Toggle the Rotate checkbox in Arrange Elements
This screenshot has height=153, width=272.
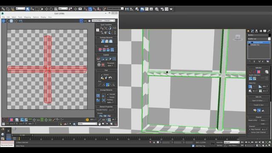(108, 97)
